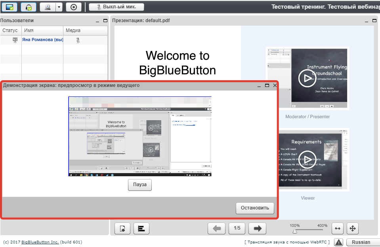
Task: Open the 'Russian' language dropdown
Action: pyautogui.click(x=363, y=242)
